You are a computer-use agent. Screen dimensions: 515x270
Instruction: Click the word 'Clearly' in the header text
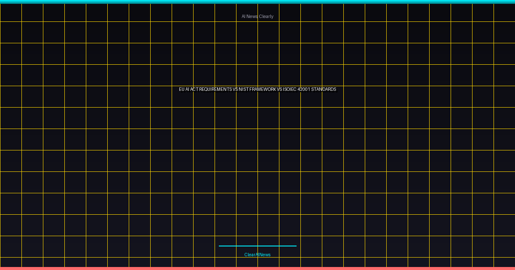[x=266, y=16]
